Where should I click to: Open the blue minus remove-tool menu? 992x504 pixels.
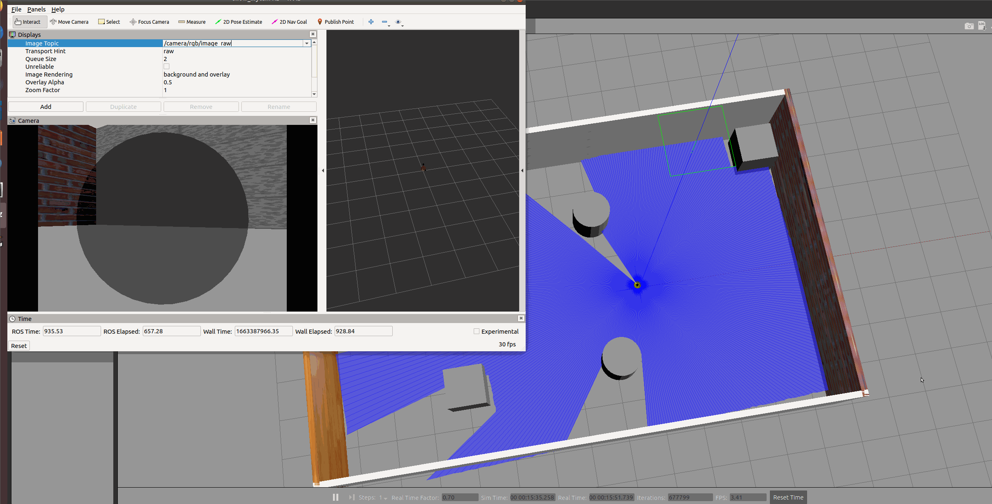(385, 22)
